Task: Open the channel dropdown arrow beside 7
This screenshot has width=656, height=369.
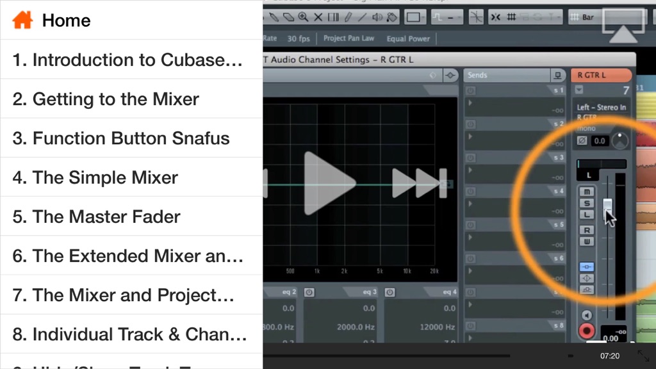Action: (579, 90)
